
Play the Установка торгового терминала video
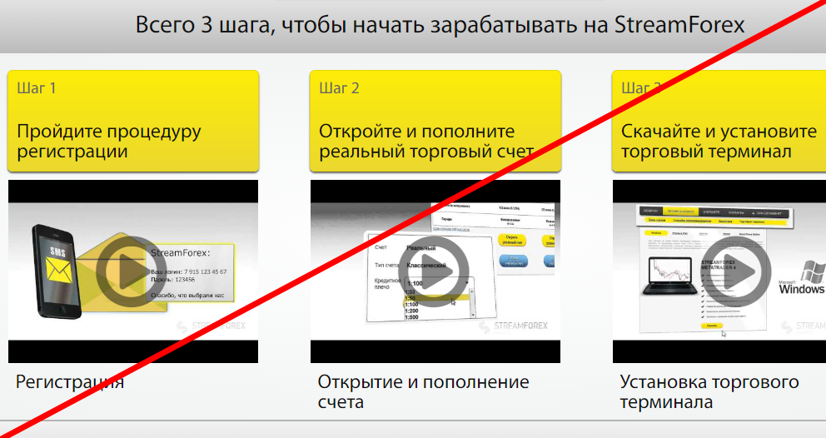(736, 272)
